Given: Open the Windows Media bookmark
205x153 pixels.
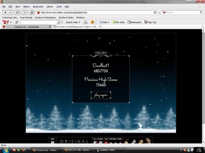Looking at the screenshot, I should point(66,18).
